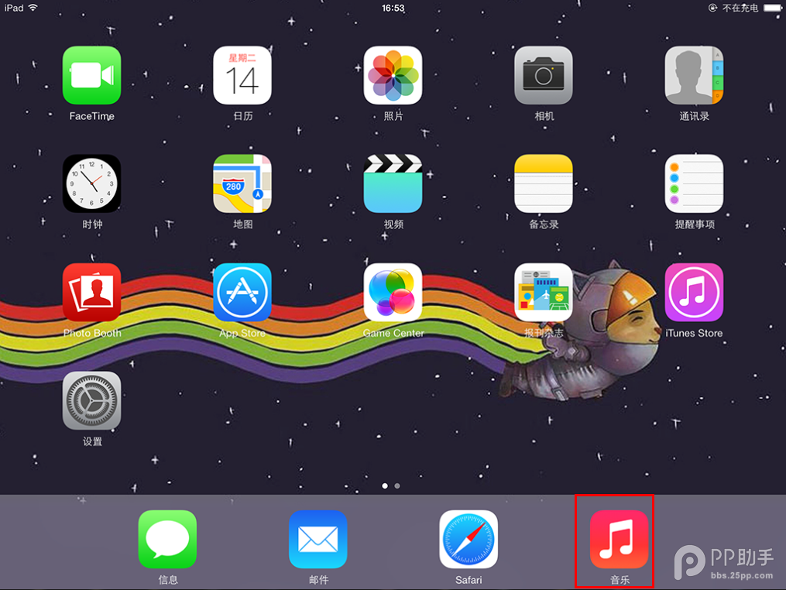This screenshot has height=590, width=786.
Task: Open the Camera (相机) app
Action: [x=544, y=75]
